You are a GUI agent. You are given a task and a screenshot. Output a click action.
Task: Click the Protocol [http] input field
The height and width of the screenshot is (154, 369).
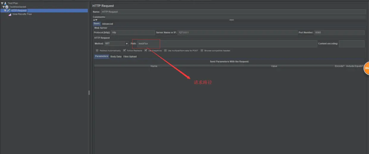(x=133, y=33)
